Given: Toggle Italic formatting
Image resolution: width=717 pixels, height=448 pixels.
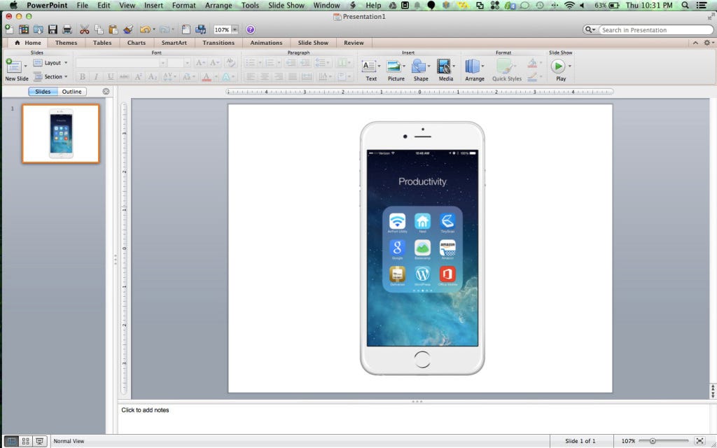Looking at the screenshot, I should point(96,77).
